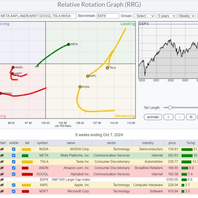Viewport: 198px width, 198px height.
Task: Sort table by %chg column
Action: tap(190, 143)
